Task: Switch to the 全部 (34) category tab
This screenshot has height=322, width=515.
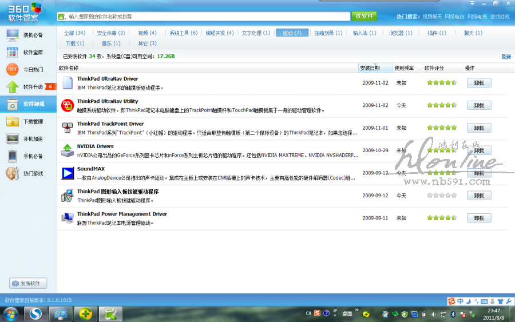Action: coord(74,33)
